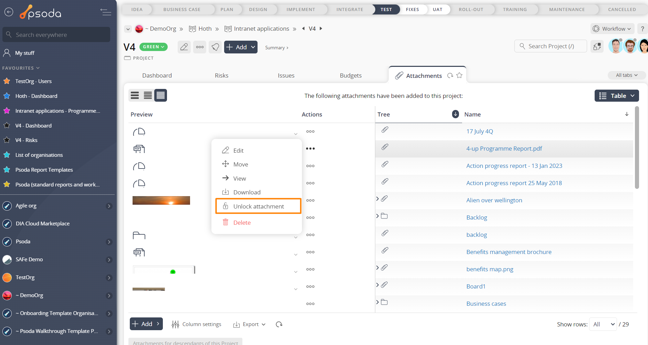
Task: Click the back arrow in sidebar header
Action: pyautogui.click(x=9, y=12)
